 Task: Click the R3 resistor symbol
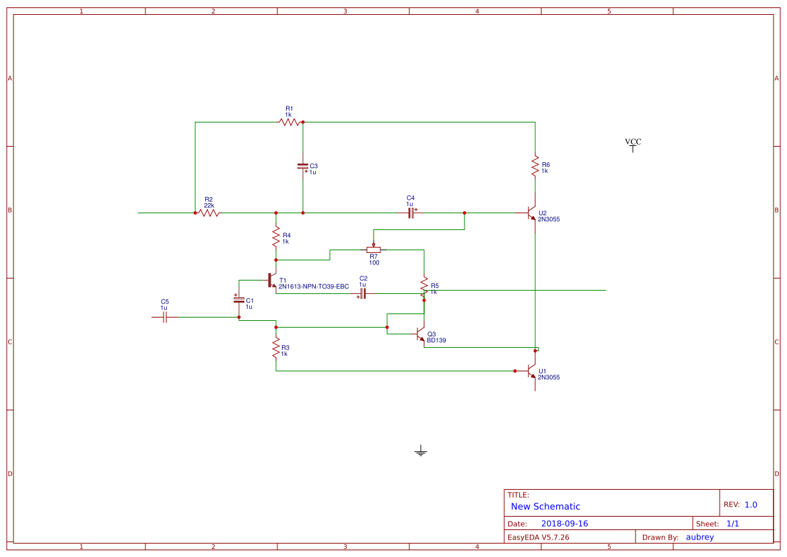click(275, 348)
